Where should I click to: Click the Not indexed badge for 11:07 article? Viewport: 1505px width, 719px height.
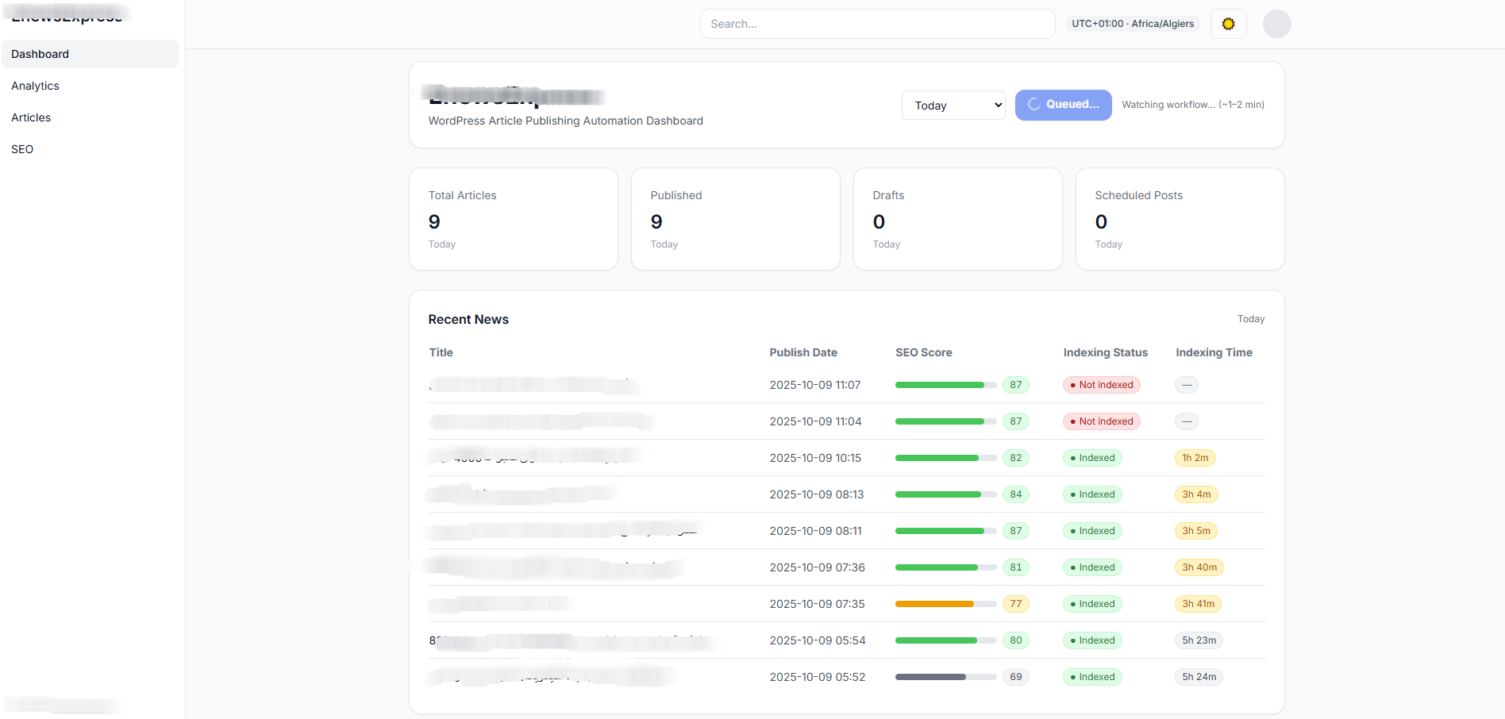(x=1101, y=385)
